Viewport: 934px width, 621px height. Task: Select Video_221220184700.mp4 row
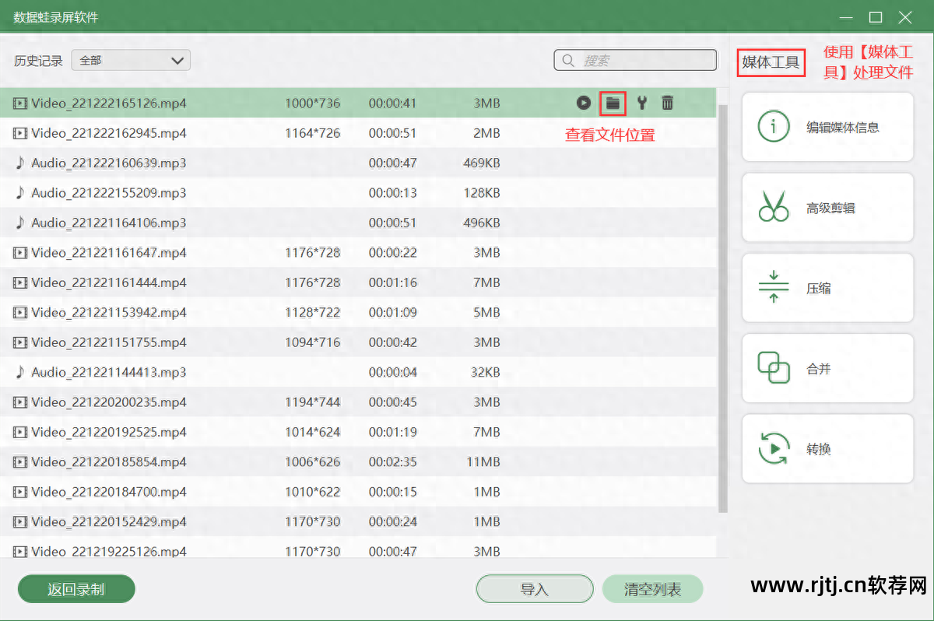pyautogui.click(x=358, y=492)
